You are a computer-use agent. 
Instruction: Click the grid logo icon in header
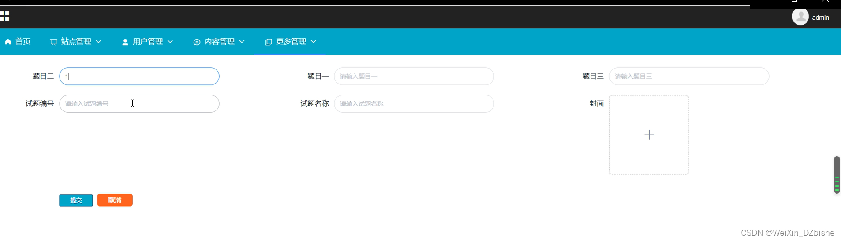[4, 16]
